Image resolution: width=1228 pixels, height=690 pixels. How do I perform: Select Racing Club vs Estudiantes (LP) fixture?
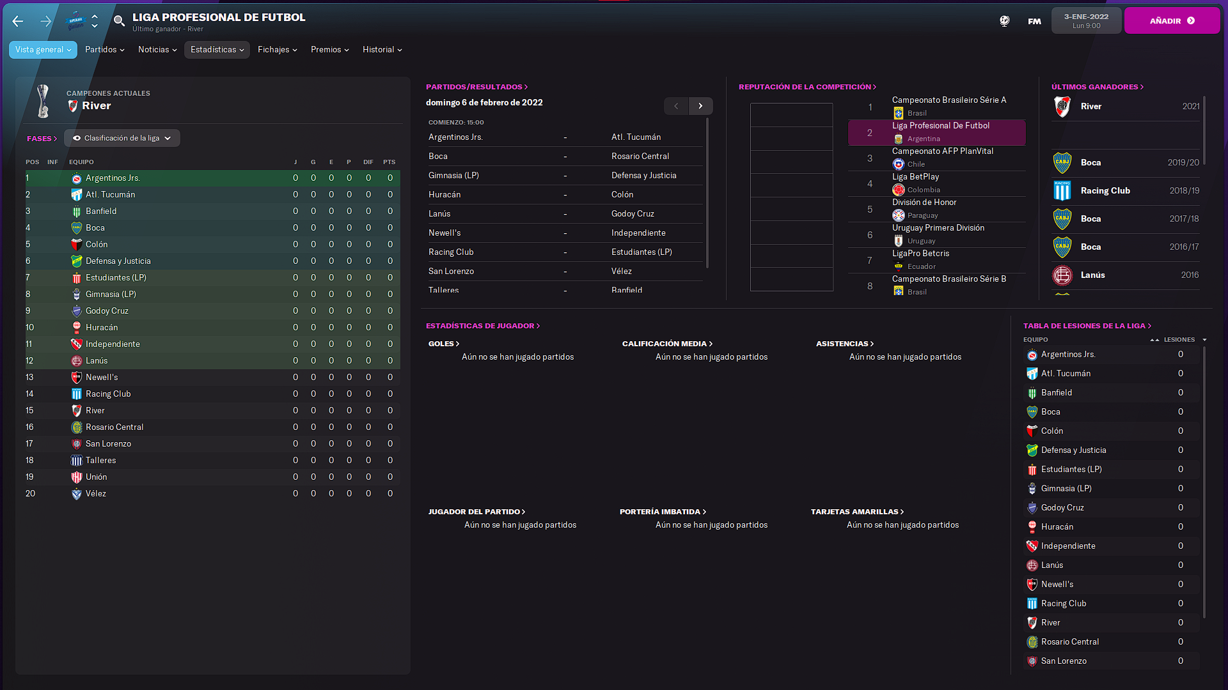565,252
